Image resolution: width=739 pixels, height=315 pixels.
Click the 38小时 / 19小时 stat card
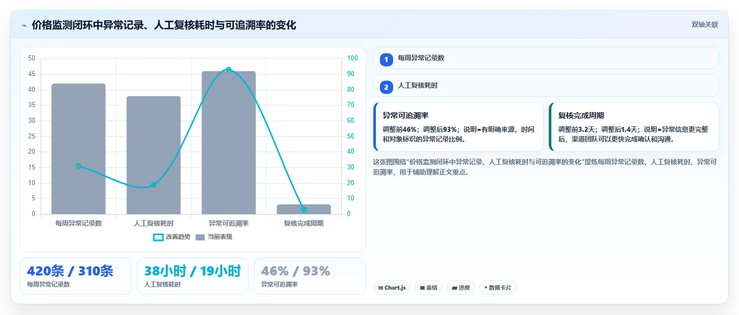coord(193,276)
